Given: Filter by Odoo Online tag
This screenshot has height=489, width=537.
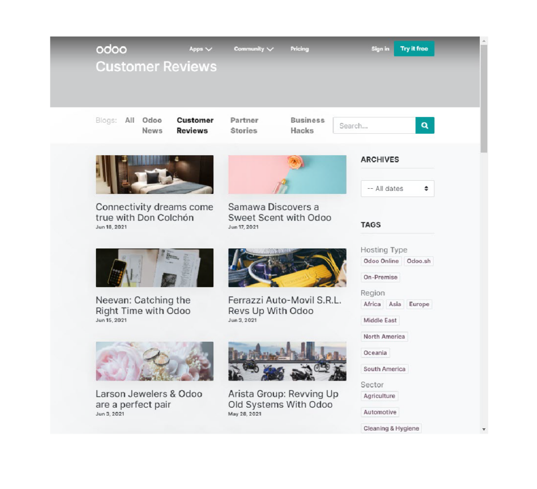Looking at the screenshot, I should (381, 261).
